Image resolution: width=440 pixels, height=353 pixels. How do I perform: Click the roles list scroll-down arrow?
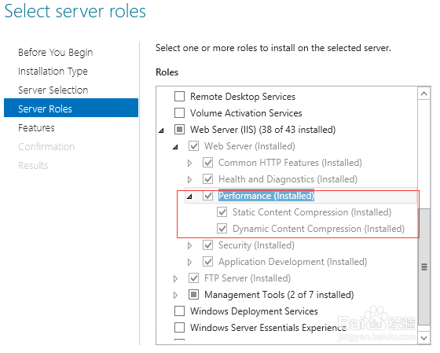coord(424,338)
